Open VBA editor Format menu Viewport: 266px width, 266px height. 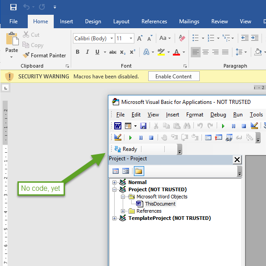click(x=195, y=115)
